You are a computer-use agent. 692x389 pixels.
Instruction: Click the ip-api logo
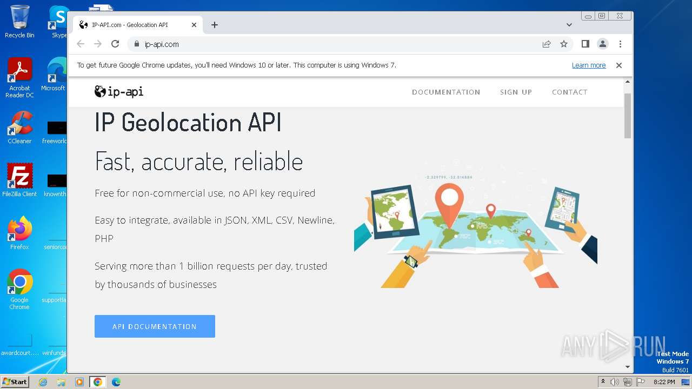click(x=119, y=91)
